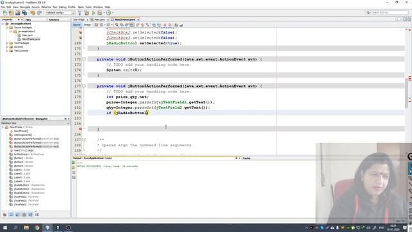The height and width of the screenshot is (232, 412).
Task: Click the Open Project toolbar icon
Action: 17,13
